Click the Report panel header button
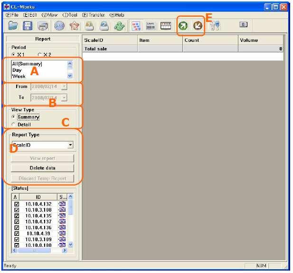This screenshot has height=273, width=293. tap(43, 39)
